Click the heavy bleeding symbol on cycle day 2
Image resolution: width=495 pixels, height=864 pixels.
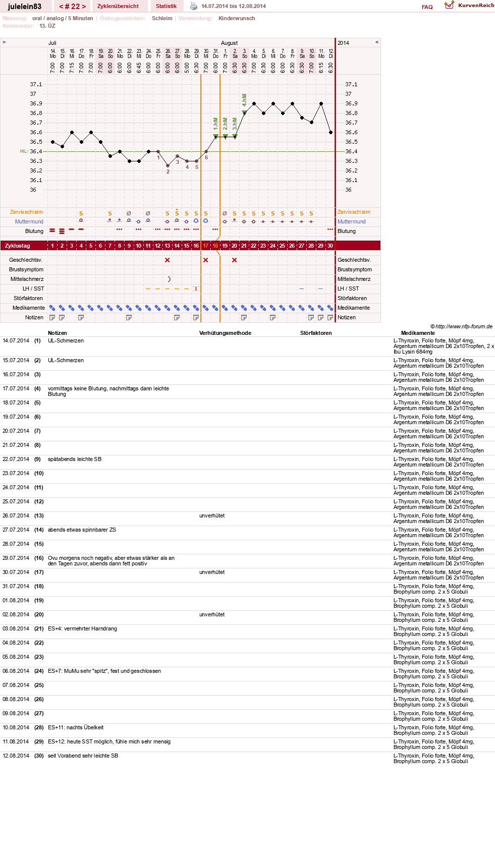[x=62, y=232]
